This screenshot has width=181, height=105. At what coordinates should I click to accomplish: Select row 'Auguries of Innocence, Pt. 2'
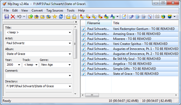(x=130, y=54)
